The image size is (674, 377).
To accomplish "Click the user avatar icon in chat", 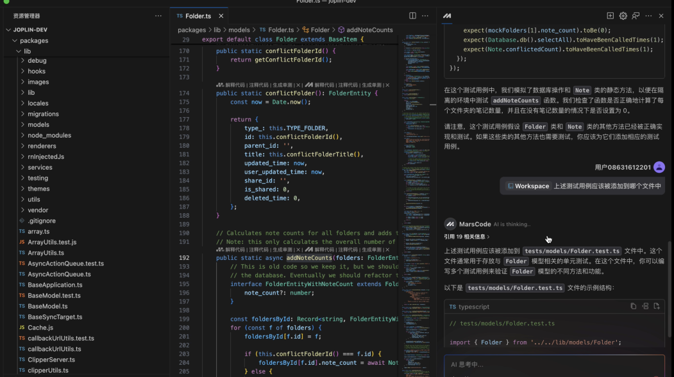I will click(659, 167).
